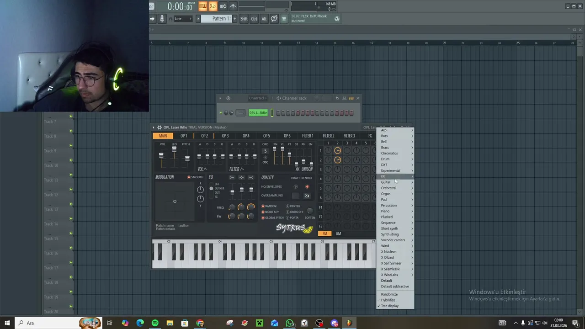Image resolution: width=585 pixels, height=329 pixels.
Task: Click the Sytrus gear settings icon
Action: click(159, 127)
